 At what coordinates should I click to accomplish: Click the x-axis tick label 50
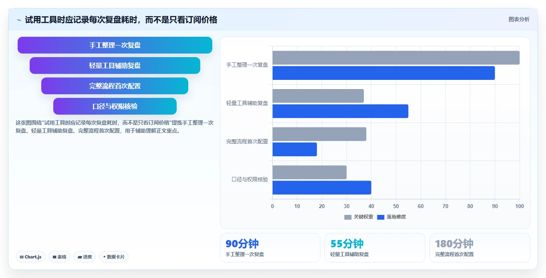point(396,206)
